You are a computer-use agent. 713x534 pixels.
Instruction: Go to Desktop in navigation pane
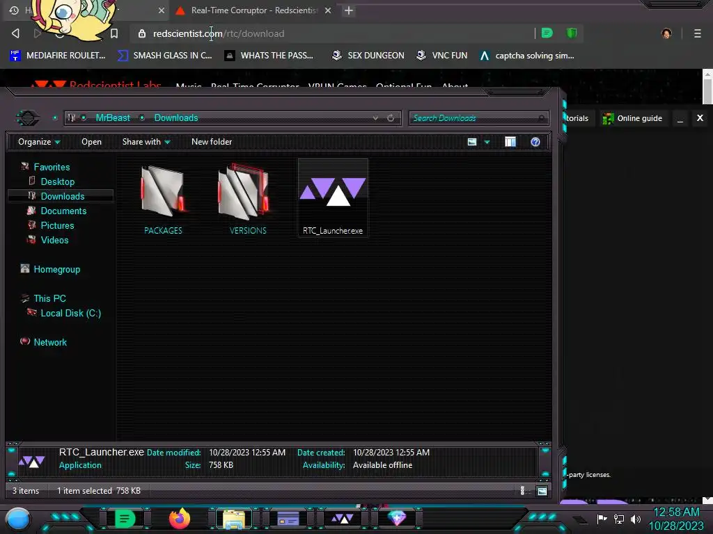[57, 181]
